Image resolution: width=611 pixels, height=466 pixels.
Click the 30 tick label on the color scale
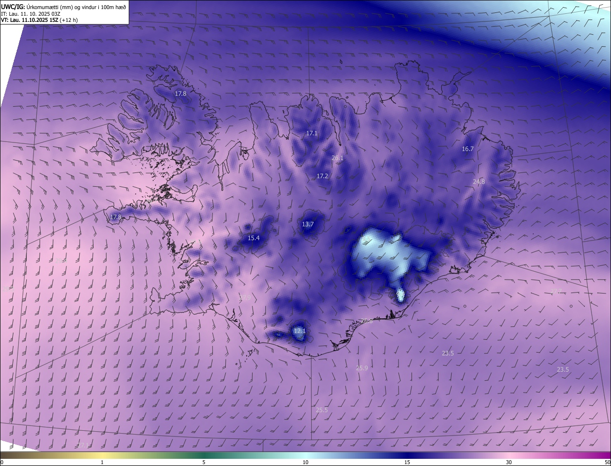(509, 462)
